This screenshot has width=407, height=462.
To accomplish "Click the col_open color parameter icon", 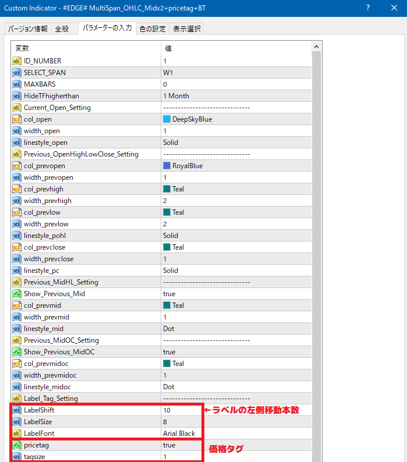I will [x=17, y=119].
